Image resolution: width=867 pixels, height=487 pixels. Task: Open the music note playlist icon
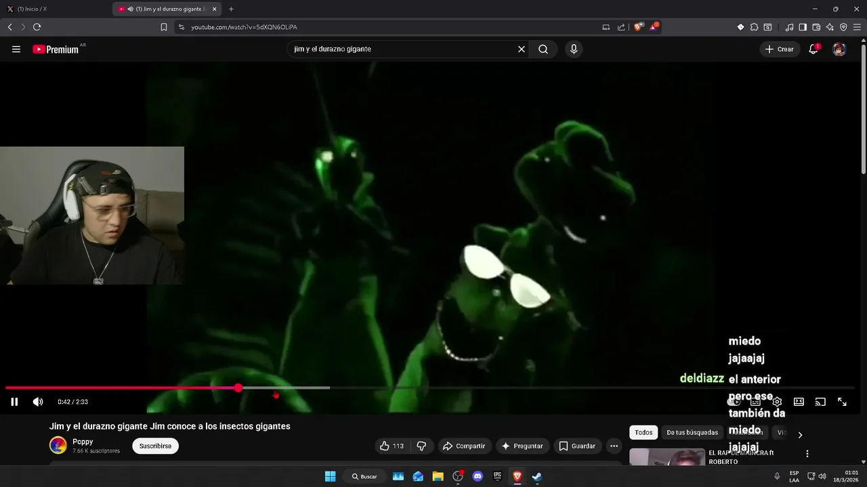pos(789,27)
